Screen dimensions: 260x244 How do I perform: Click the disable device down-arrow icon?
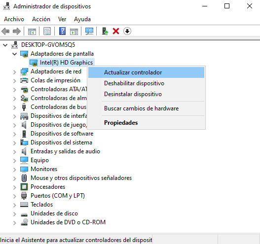(127, 31)
